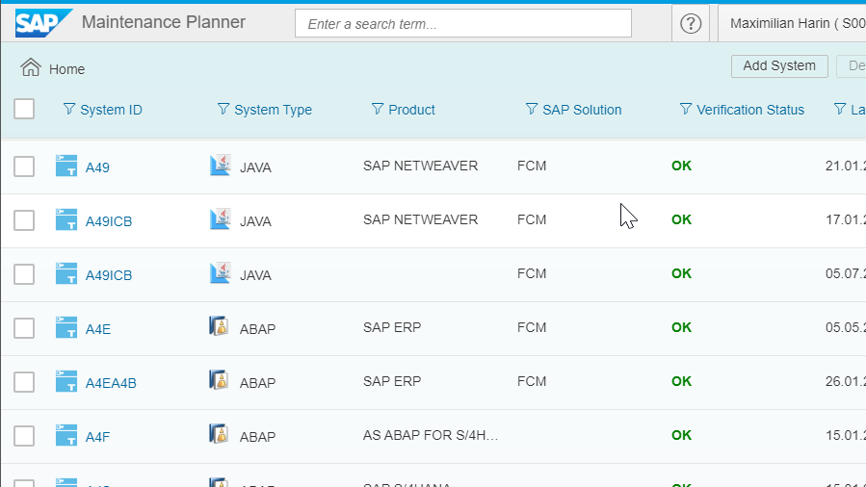Click 'JAVA' text in the A49 row
The width and height of the screenshot is (866, 487).
coord(255,167)
